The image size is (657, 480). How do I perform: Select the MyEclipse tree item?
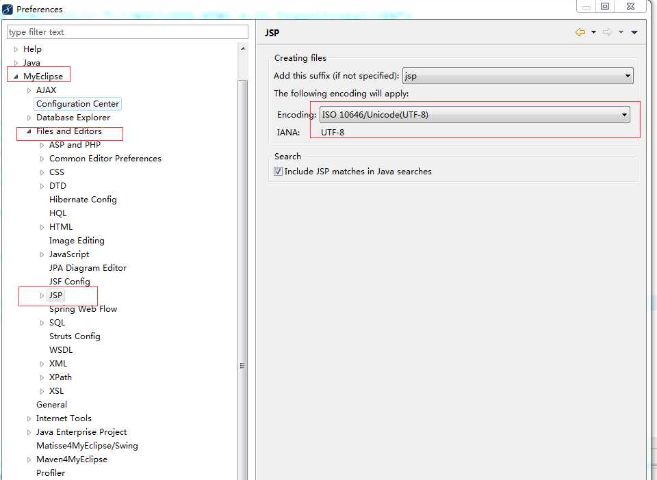43,77
